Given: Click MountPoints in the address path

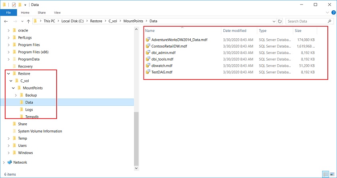Looking at the screenshot, I should coord(133,21).
